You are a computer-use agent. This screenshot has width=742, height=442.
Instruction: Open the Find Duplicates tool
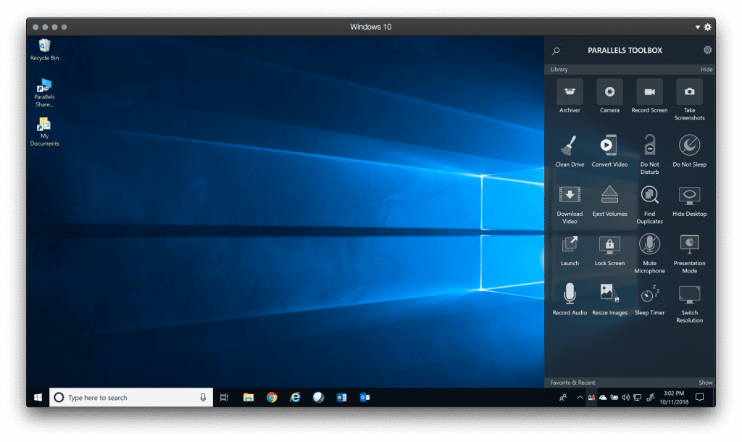click(x=649, y=196)
